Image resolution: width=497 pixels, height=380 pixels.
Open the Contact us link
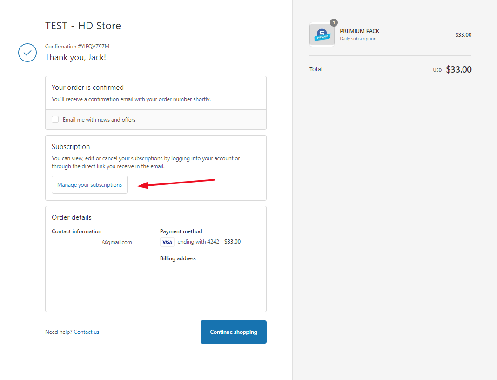point(87,332)
